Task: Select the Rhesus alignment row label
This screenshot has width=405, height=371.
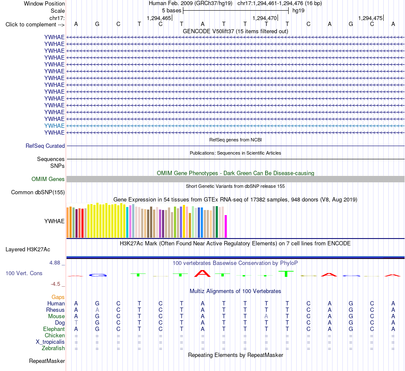Action: pos(55,310)
